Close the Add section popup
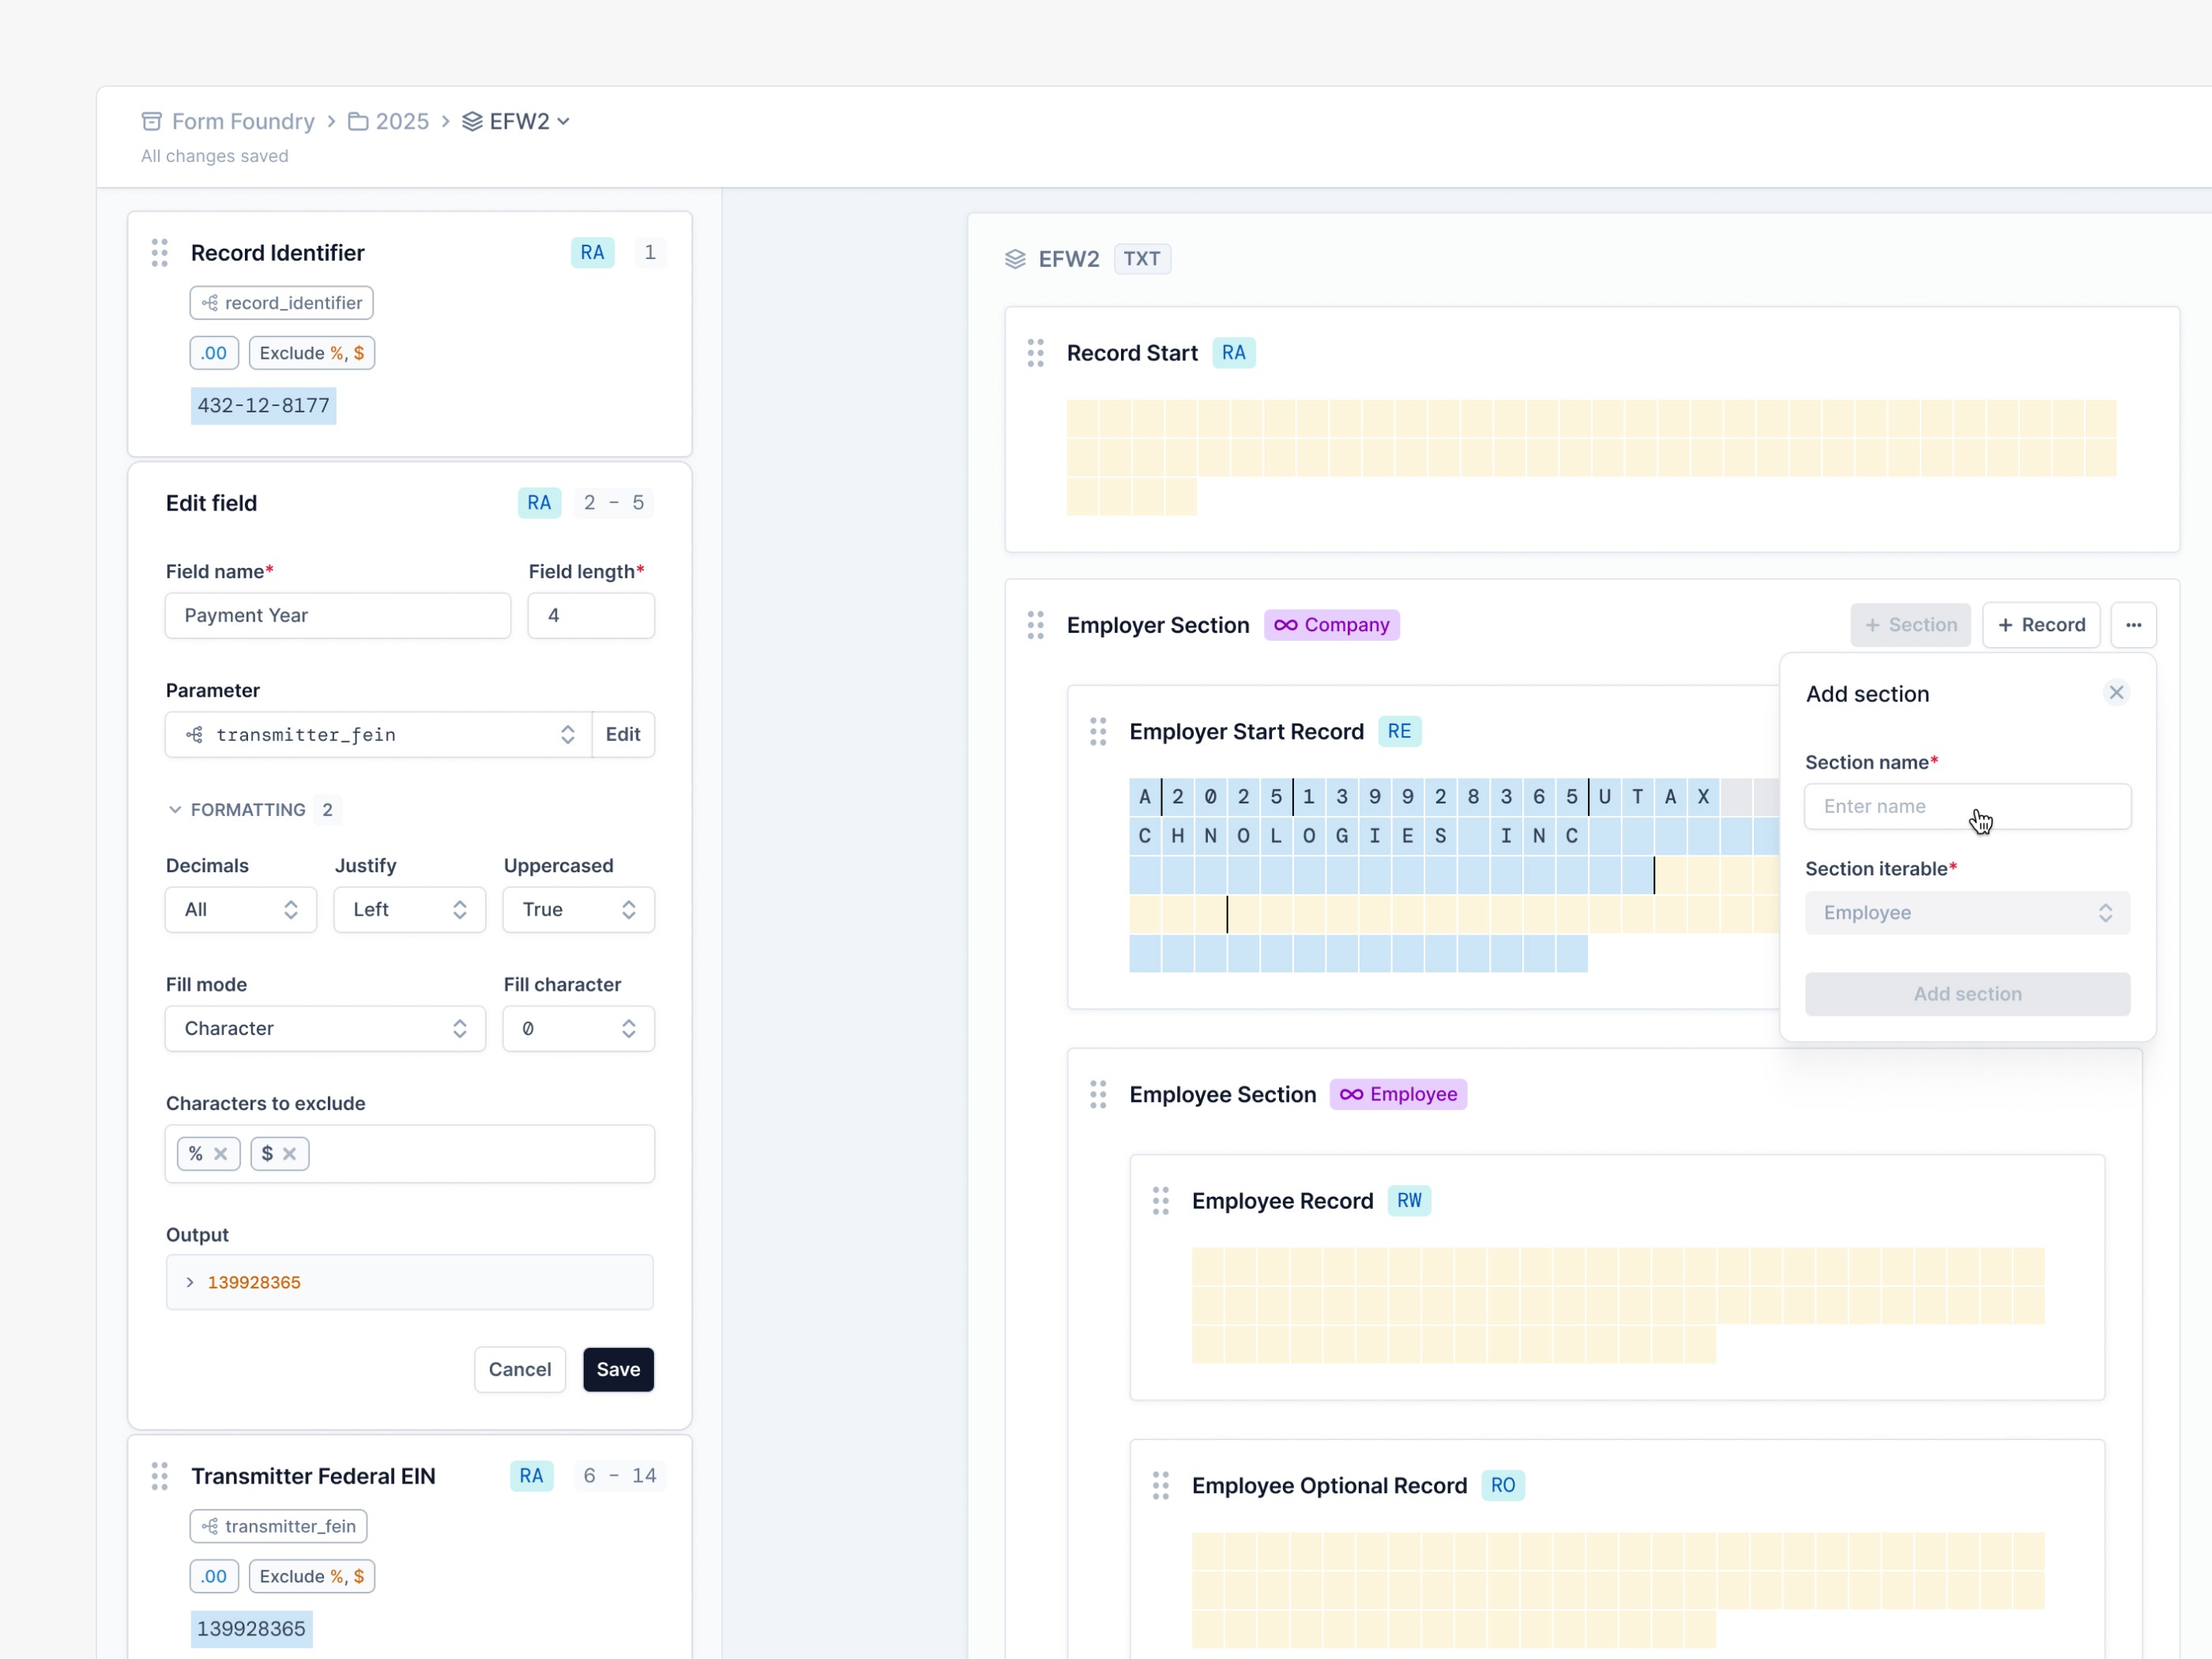 click(2116, 693)
